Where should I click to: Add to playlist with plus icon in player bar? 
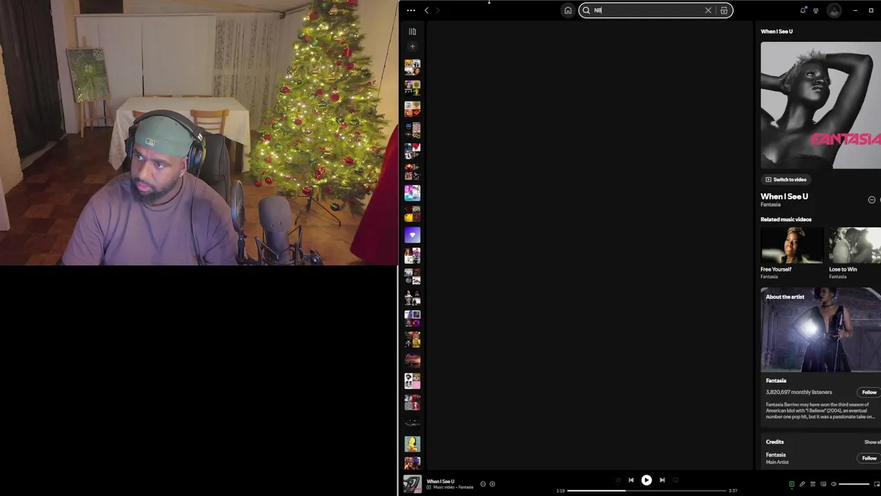coord(492,484)
